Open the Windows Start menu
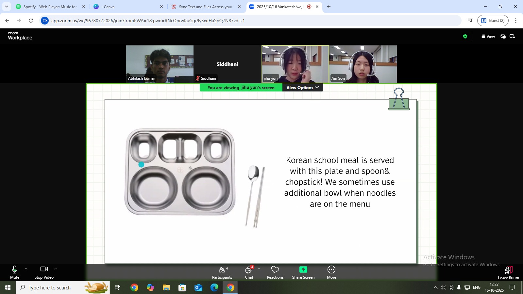The height and width of the screenshot is (294, 523). tap(8, 287)
